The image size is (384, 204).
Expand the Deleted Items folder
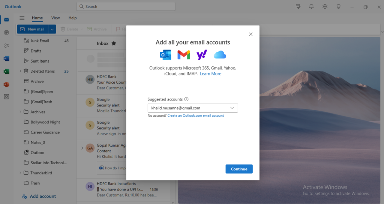(20, 71)
